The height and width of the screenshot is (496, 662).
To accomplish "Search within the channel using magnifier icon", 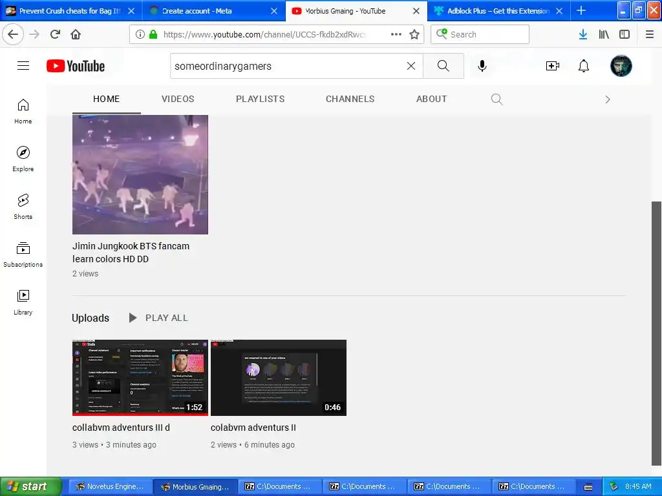I will 497,99.
